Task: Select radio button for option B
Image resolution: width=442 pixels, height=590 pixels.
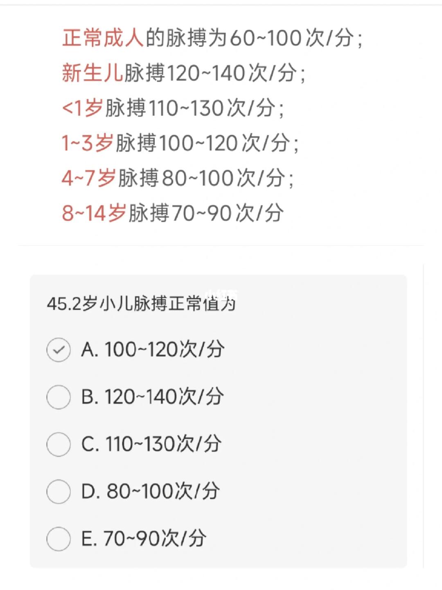Action: 59,397
